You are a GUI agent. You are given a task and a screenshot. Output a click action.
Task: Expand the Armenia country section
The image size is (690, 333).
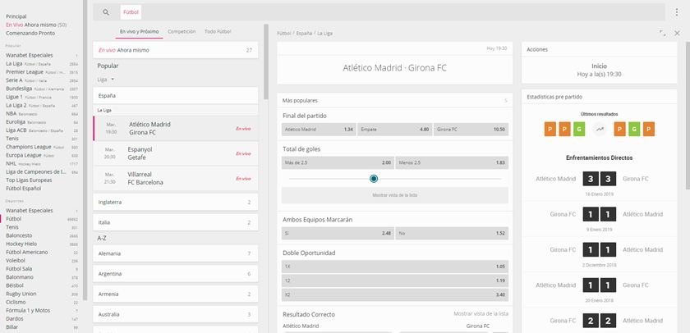tap(176, 294)
